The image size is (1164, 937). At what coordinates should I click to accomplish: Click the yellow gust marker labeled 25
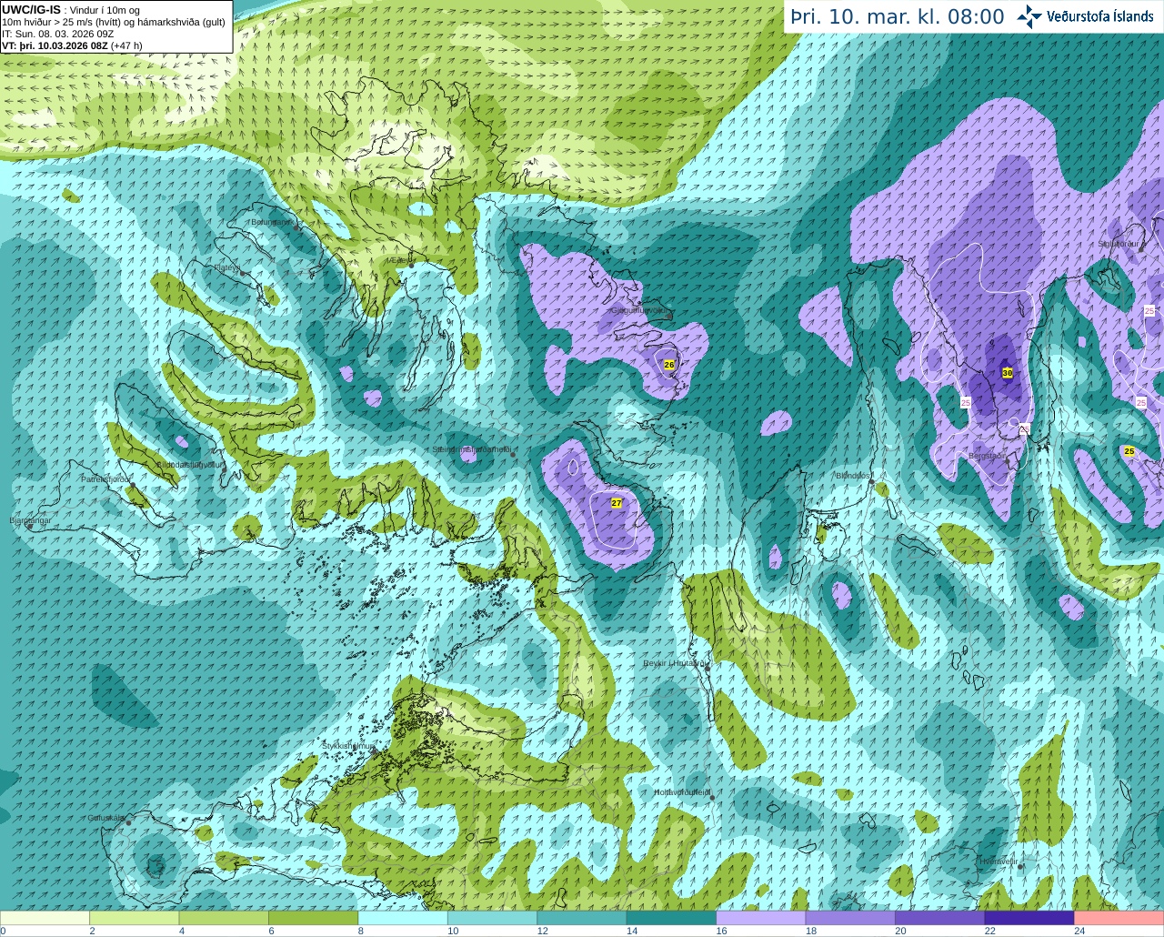[x=1129, y=451]
